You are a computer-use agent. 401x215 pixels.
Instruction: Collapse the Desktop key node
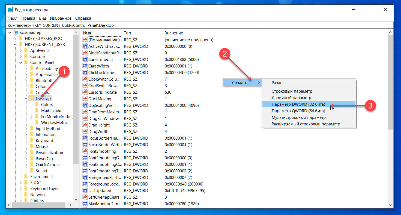[26, 99]
